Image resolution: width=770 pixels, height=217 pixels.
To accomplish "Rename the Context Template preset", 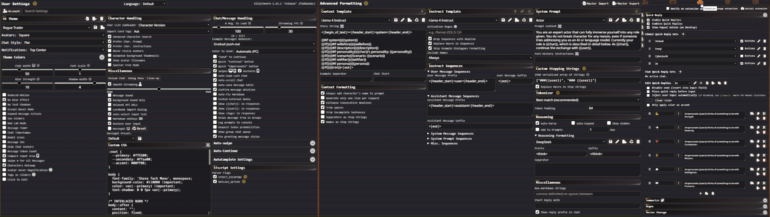I will pyautogui.click(x=403, y=20).
